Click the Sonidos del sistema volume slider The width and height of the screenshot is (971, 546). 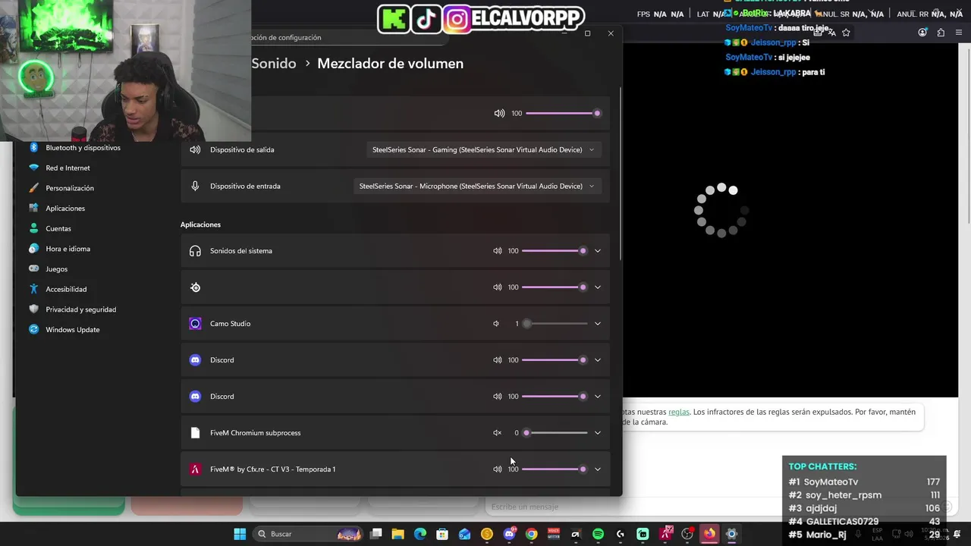(555, 251)
